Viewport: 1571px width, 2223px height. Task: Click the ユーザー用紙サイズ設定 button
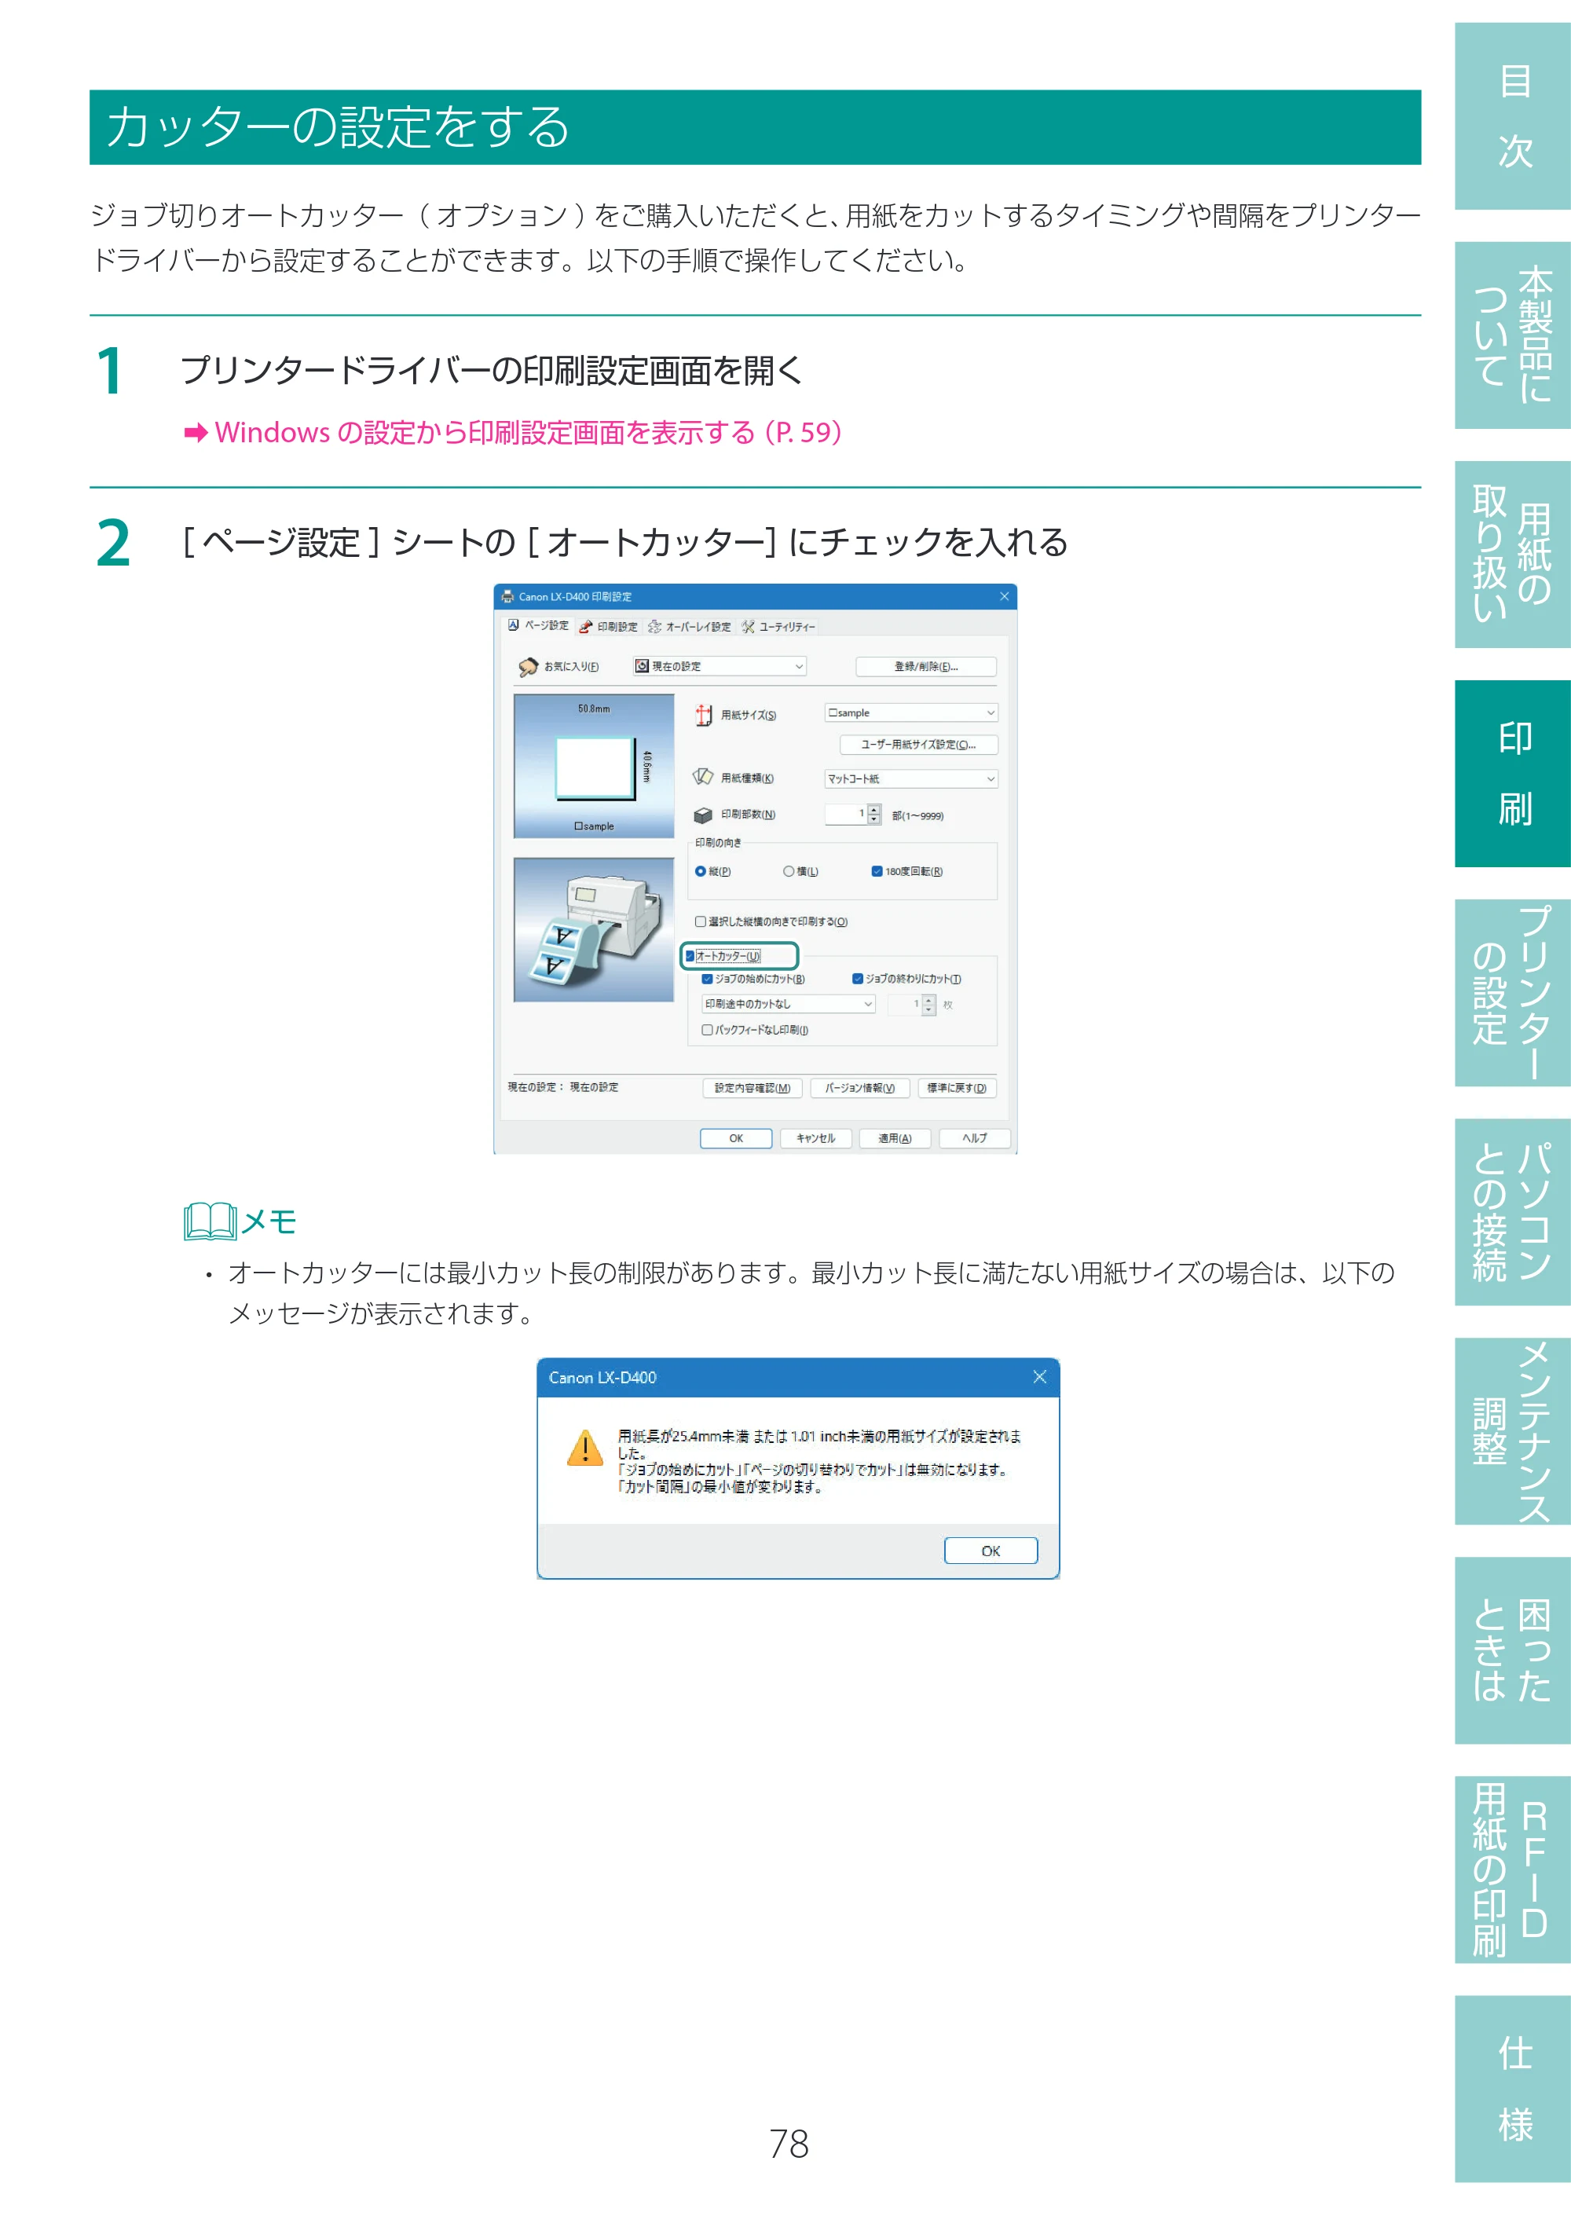coord(918,745)
